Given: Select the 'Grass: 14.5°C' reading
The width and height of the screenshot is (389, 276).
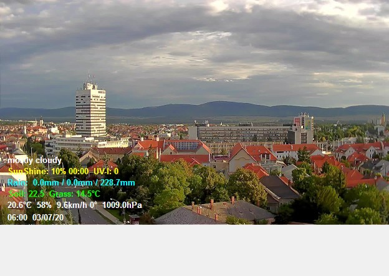Looking at the screenshot, I should (75, 194).
